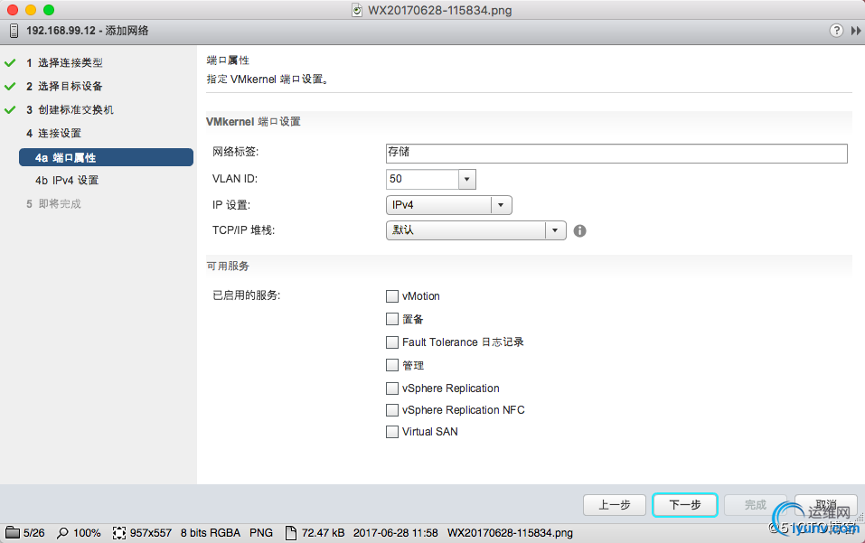
Task: Click the 端口属性 page heading
Action: pyautogui.click(x=228, y=61)
